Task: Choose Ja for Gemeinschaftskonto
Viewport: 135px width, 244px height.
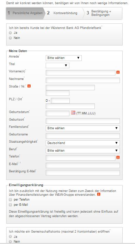Action: click(10, 236)
